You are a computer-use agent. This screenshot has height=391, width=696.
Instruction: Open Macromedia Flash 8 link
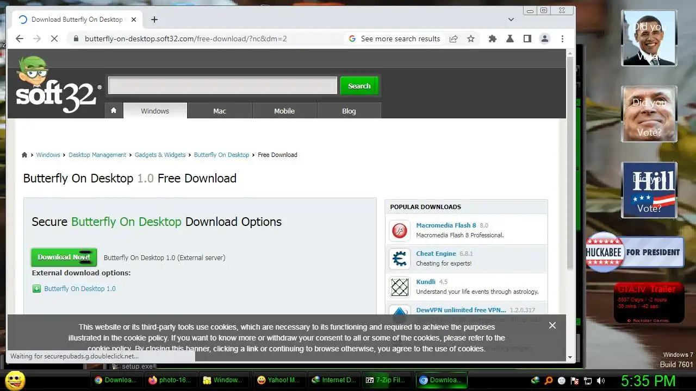pos(446,225)
